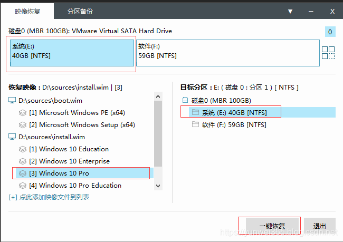
Task: Click the 目标分区 E: label text
Action: coord(240,88)
